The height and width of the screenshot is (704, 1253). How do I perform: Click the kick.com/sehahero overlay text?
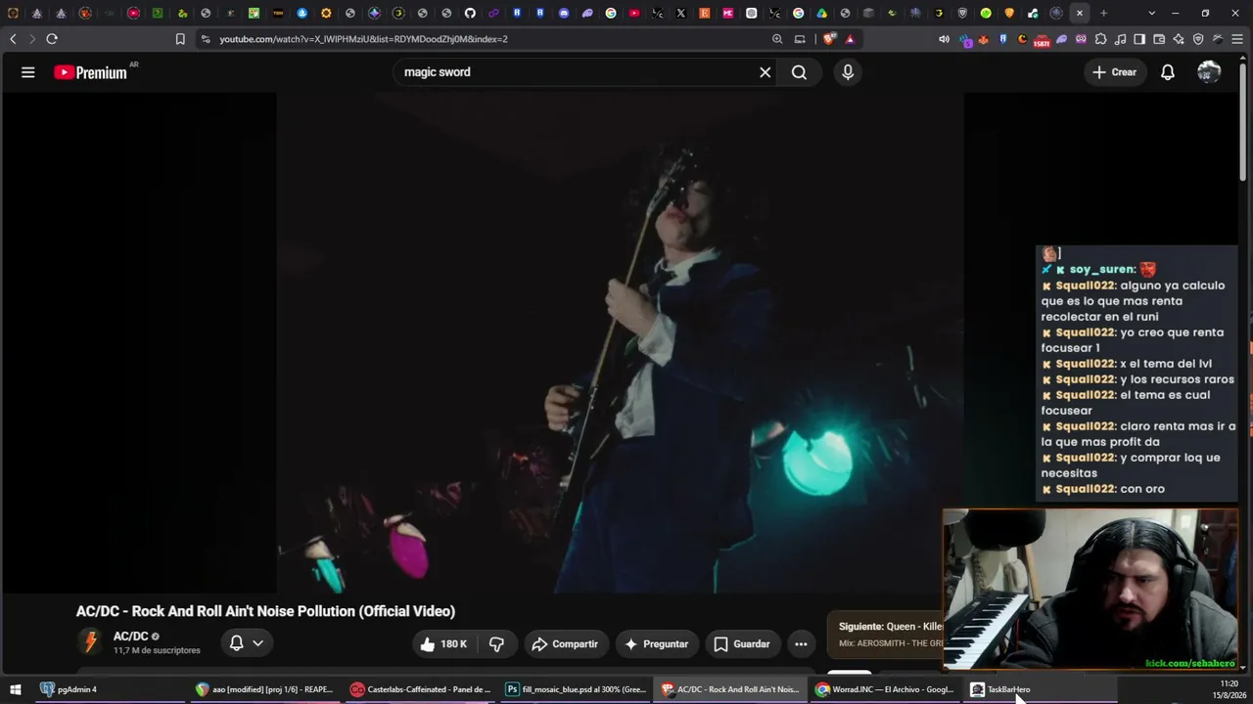pos(1190,664)
